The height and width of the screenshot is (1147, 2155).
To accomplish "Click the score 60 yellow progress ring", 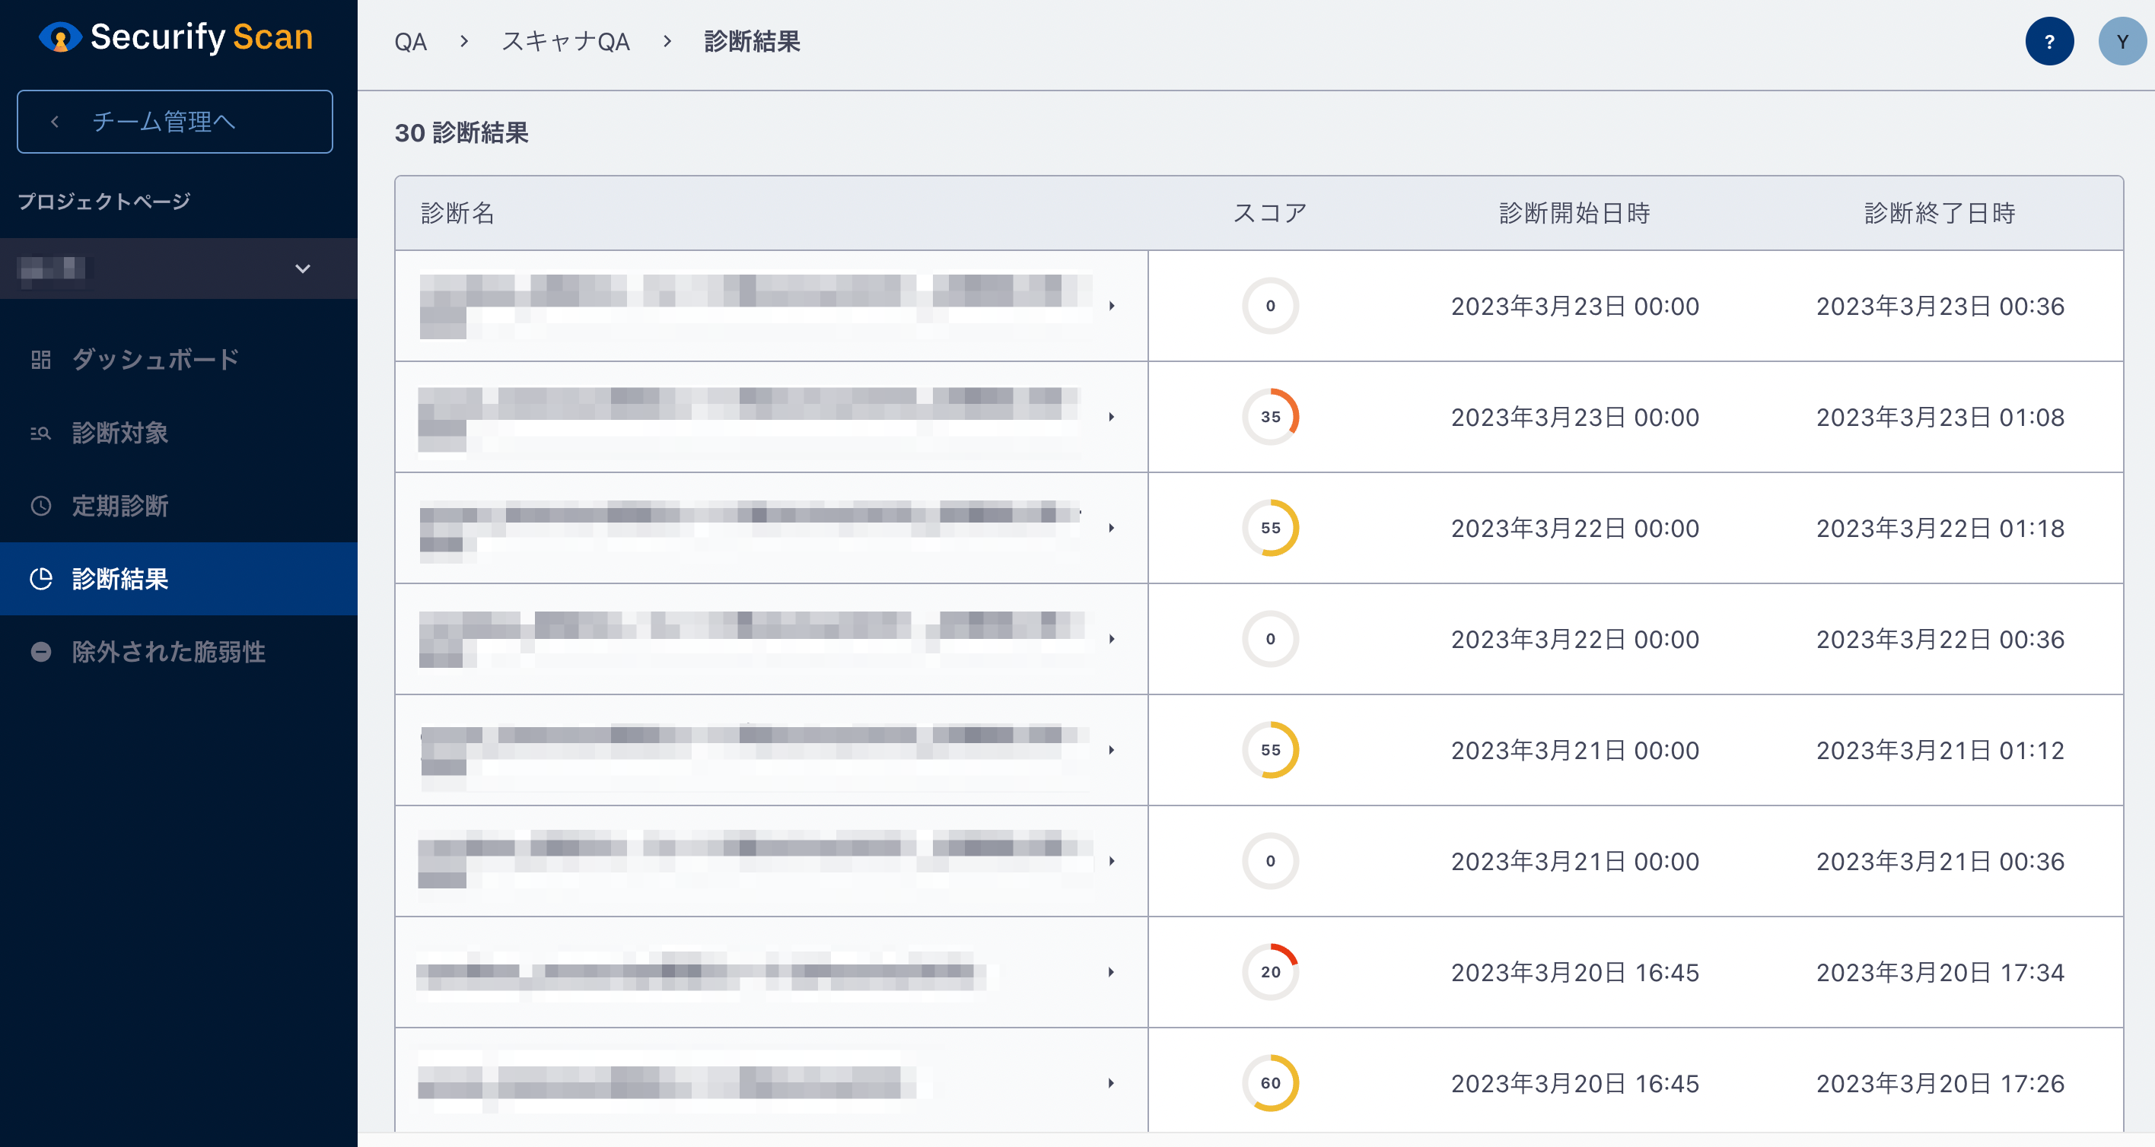I will click(x=1270, y=1083).
